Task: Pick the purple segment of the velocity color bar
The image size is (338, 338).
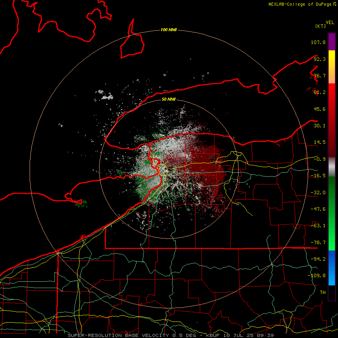Action: 332,42
